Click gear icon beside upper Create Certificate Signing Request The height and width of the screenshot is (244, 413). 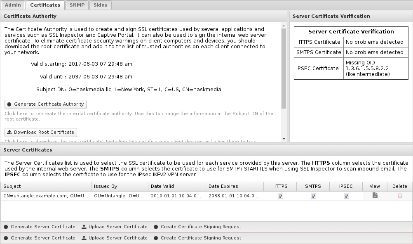tap(156, 227)
